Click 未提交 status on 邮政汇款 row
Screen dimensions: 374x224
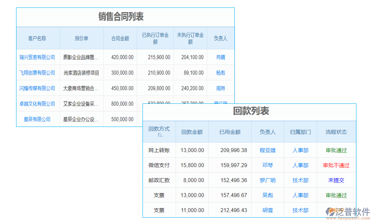point(335,180)
